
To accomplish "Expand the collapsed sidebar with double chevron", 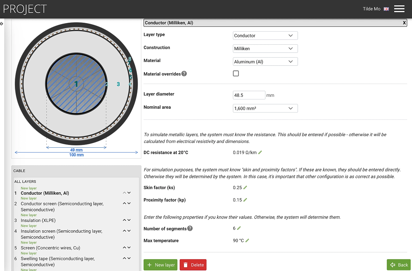I will (2, 24).
